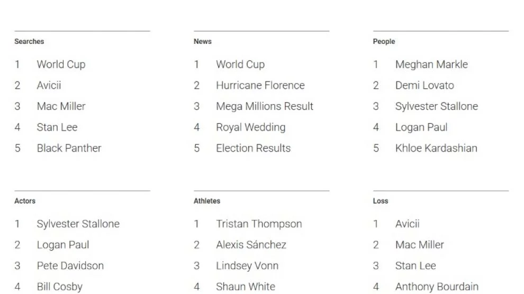Open Royal Wedding news item
This screenshot has width=524, height=294.
point(251,127)
